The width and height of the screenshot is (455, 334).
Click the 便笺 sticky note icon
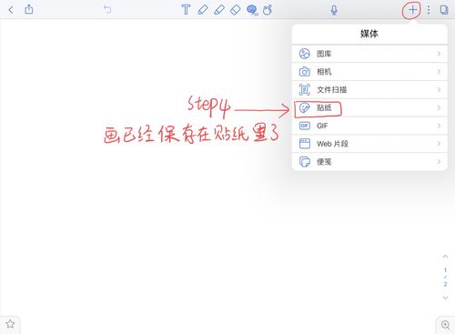click(305, 162)
